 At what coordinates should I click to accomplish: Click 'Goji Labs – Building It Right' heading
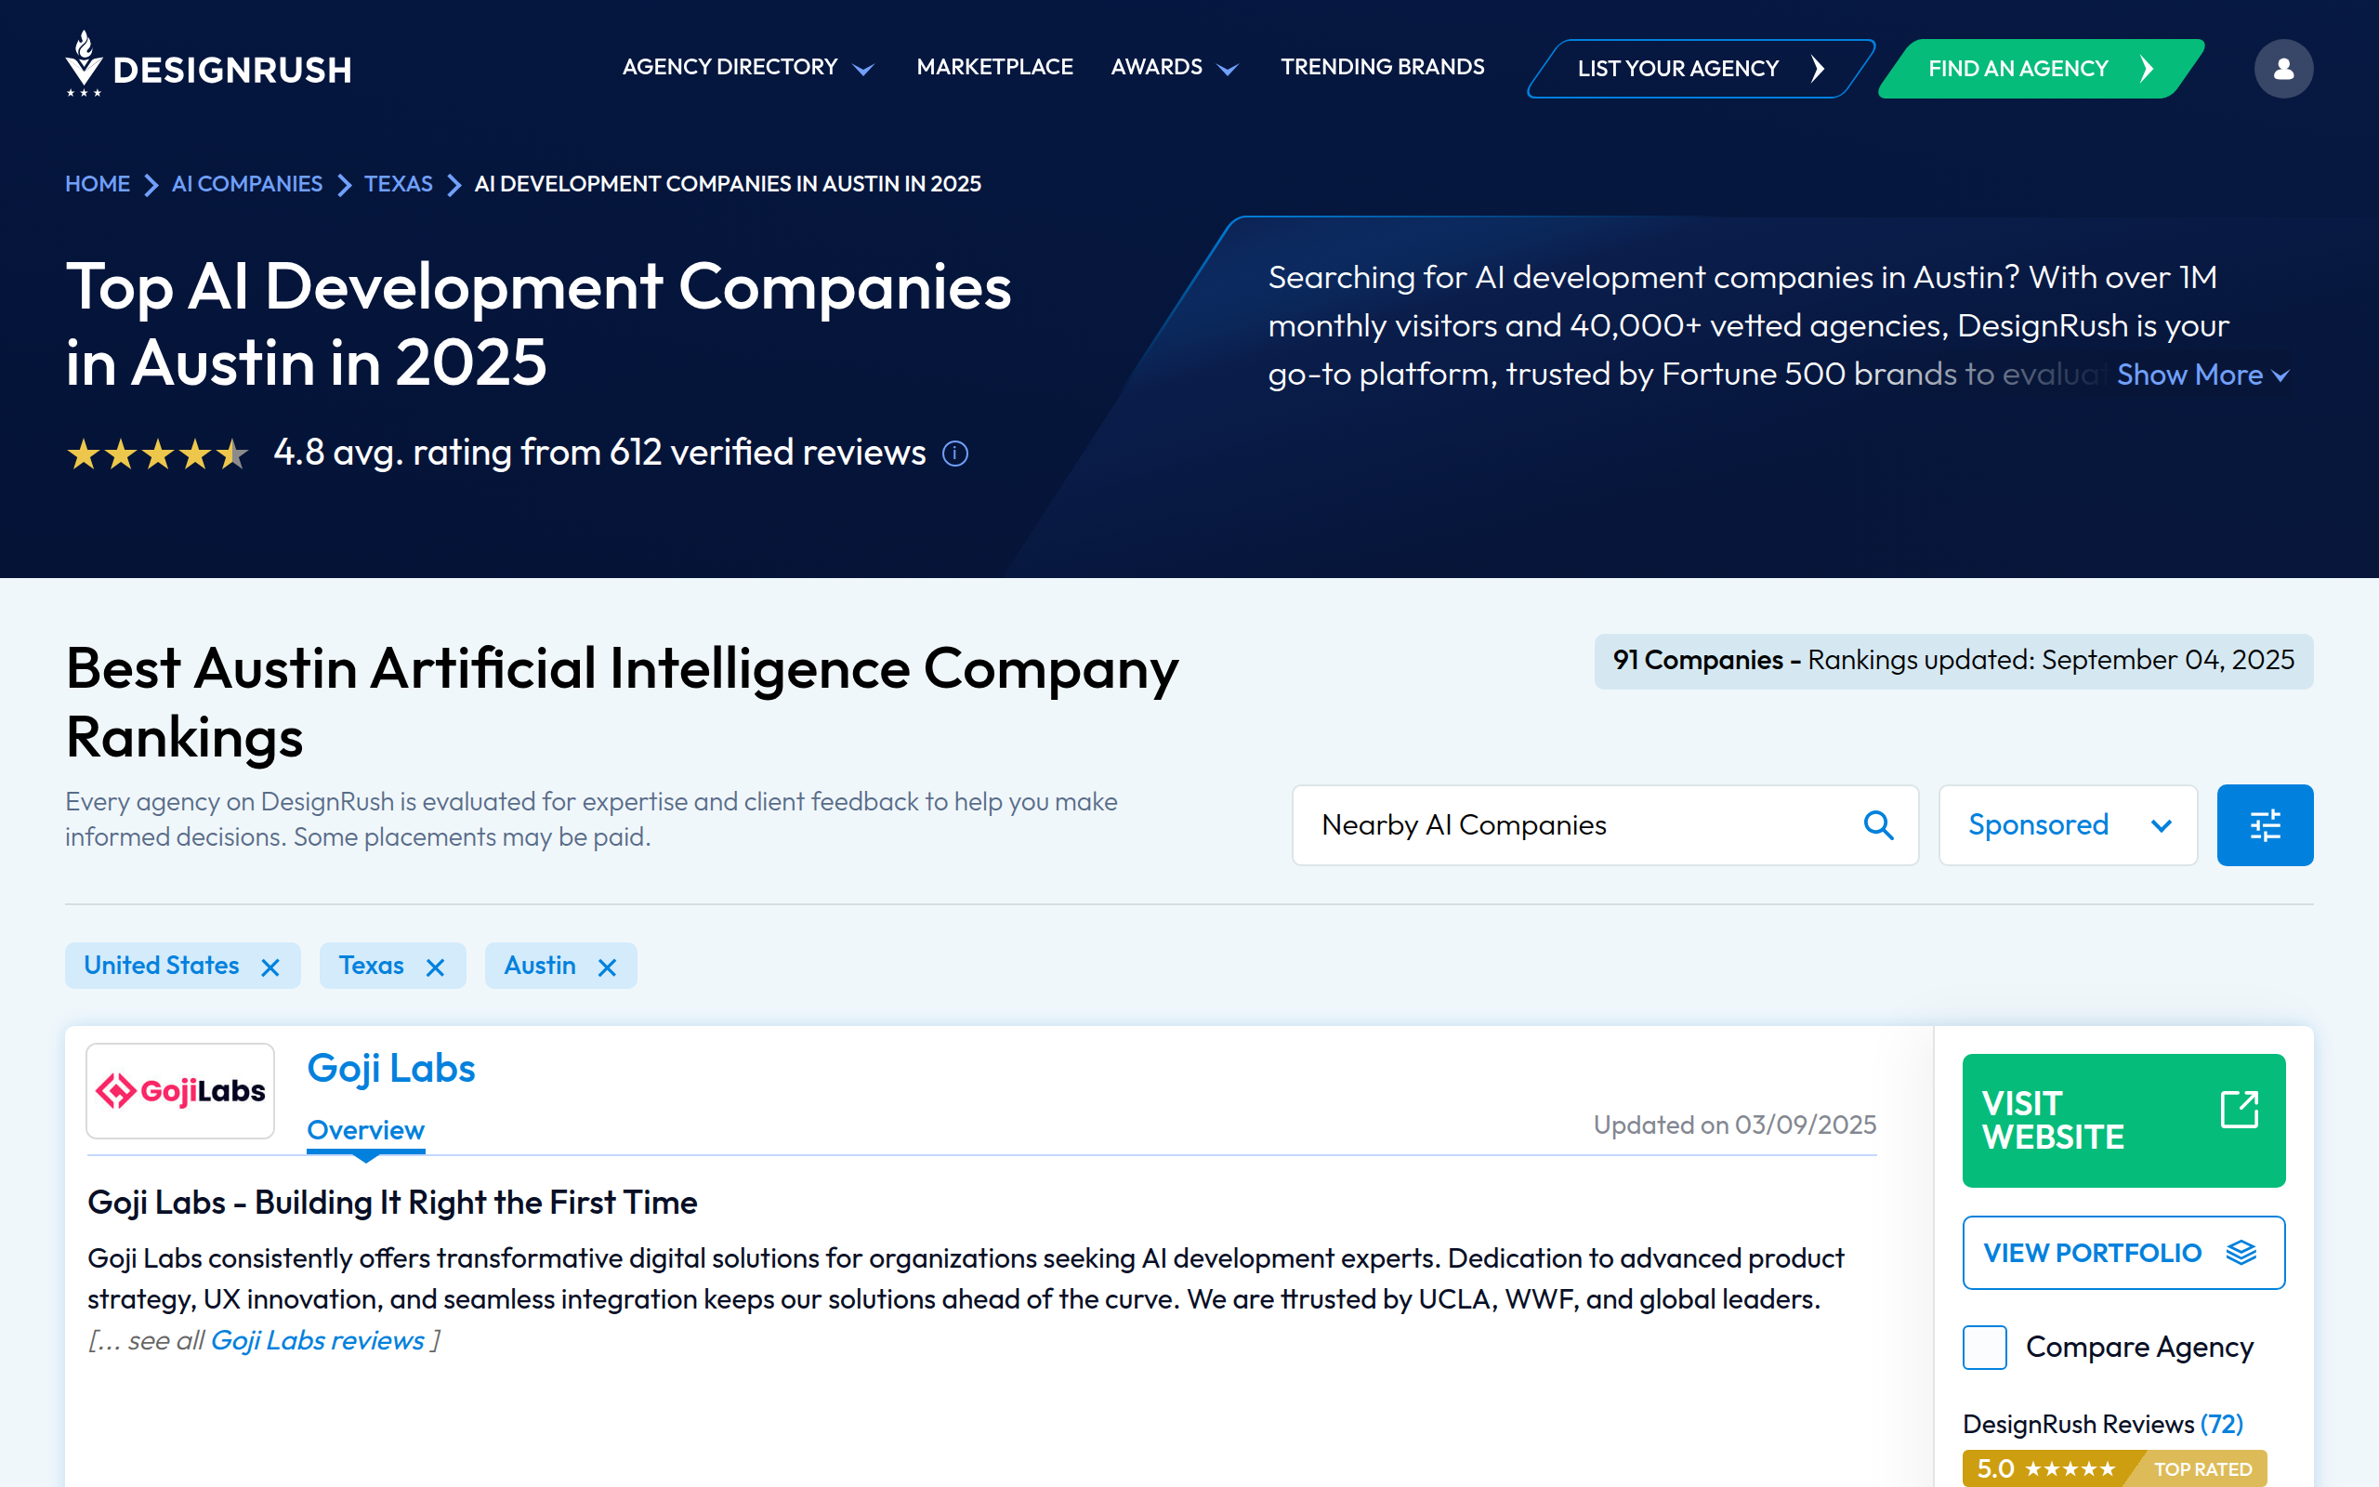392,1203
